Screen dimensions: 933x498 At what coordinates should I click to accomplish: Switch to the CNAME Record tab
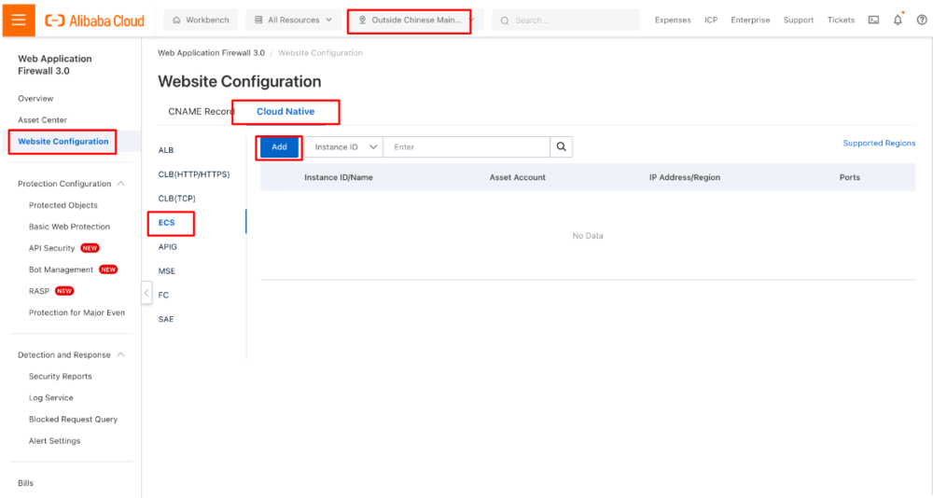tap(202, 111)
